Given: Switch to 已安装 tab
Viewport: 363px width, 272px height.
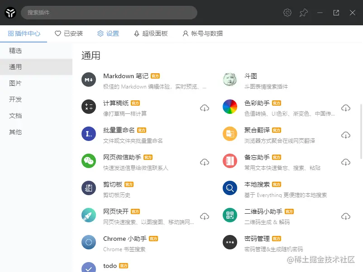Looking at the screenshot, I should 69,34.
